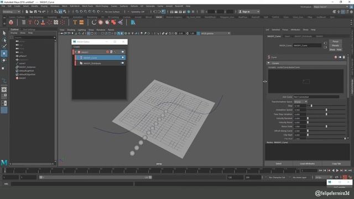Select the arrow Select tool in the toolbox
The image size is (354, 199).
click(x=4, y=33)
